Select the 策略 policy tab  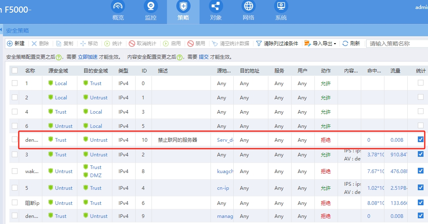click(183, 11)
